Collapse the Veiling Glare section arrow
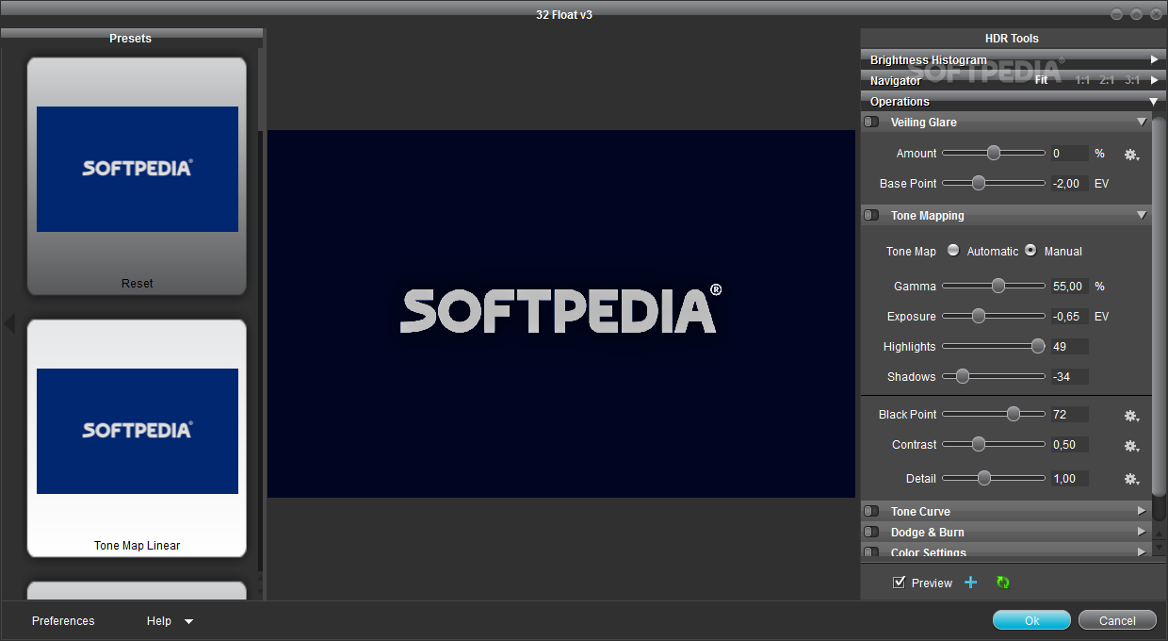This screenshot has width=1168, height=641. click(1142, 122)
